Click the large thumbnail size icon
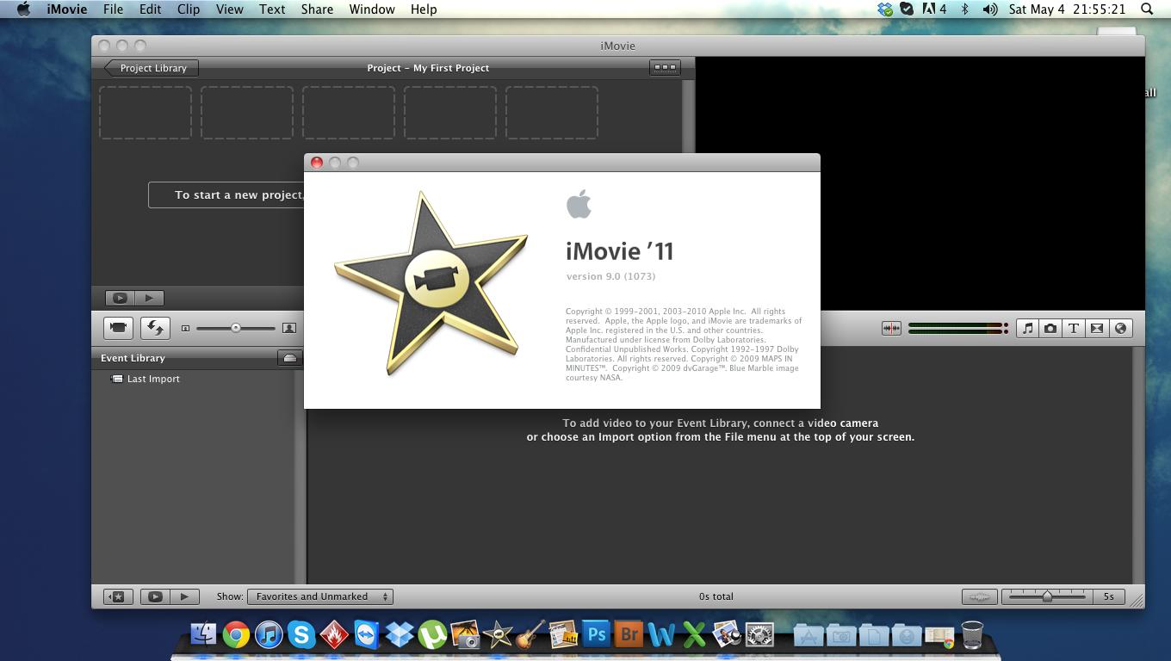This screenshot has height=661, width=1171. tap(289, 328)
